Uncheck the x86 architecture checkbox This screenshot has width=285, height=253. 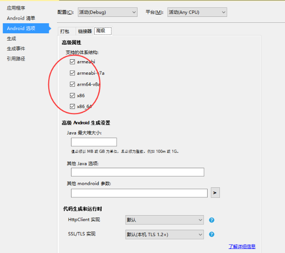pyautogui.click(x=72, y=95)
